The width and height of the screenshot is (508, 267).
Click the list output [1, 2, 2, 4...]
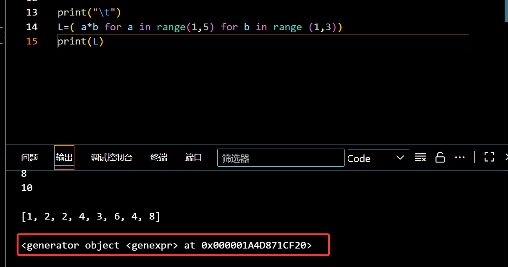(90, 217)
